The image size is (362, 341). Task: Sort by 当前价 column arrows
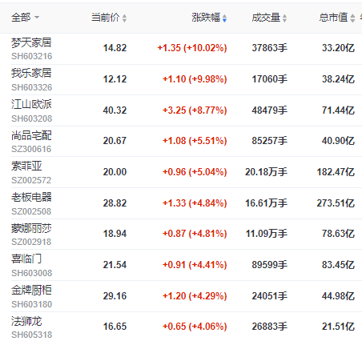[124, 18]
